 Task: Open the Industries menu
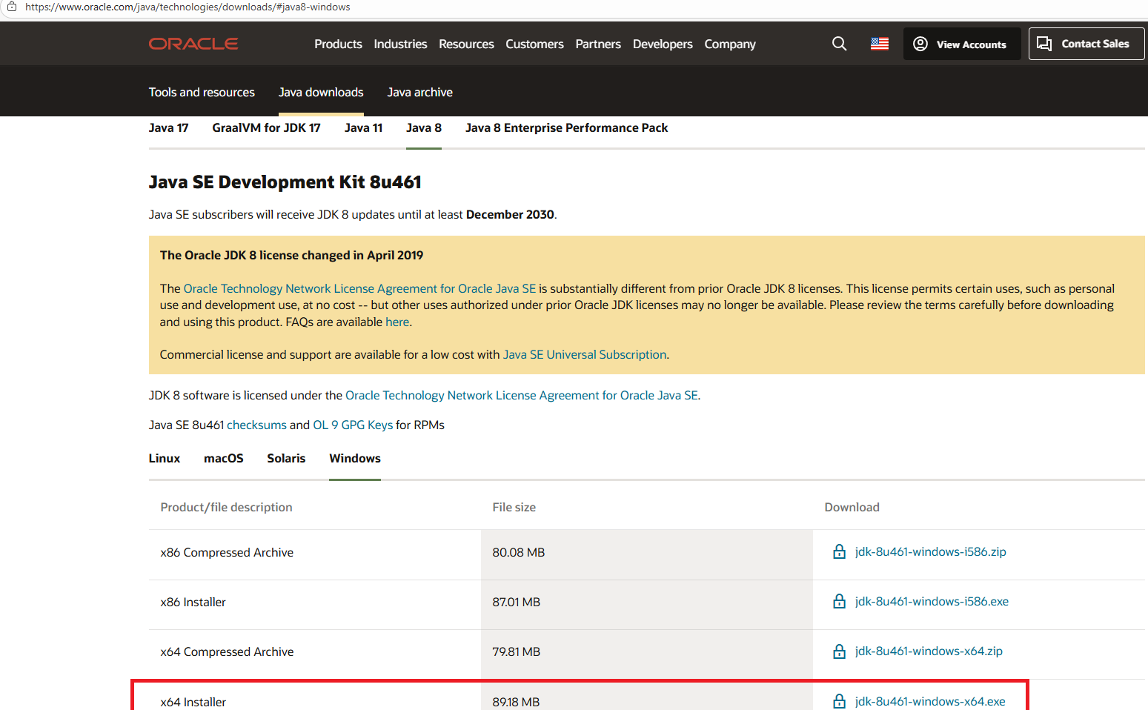tap(400, 44)
